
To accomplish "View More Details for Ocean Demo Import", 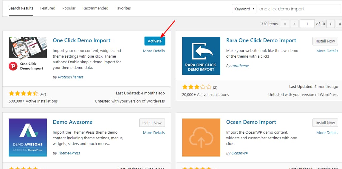I will tap(327, 132).
